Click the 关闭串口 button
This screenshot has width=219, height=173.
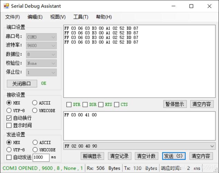[22, 83]
